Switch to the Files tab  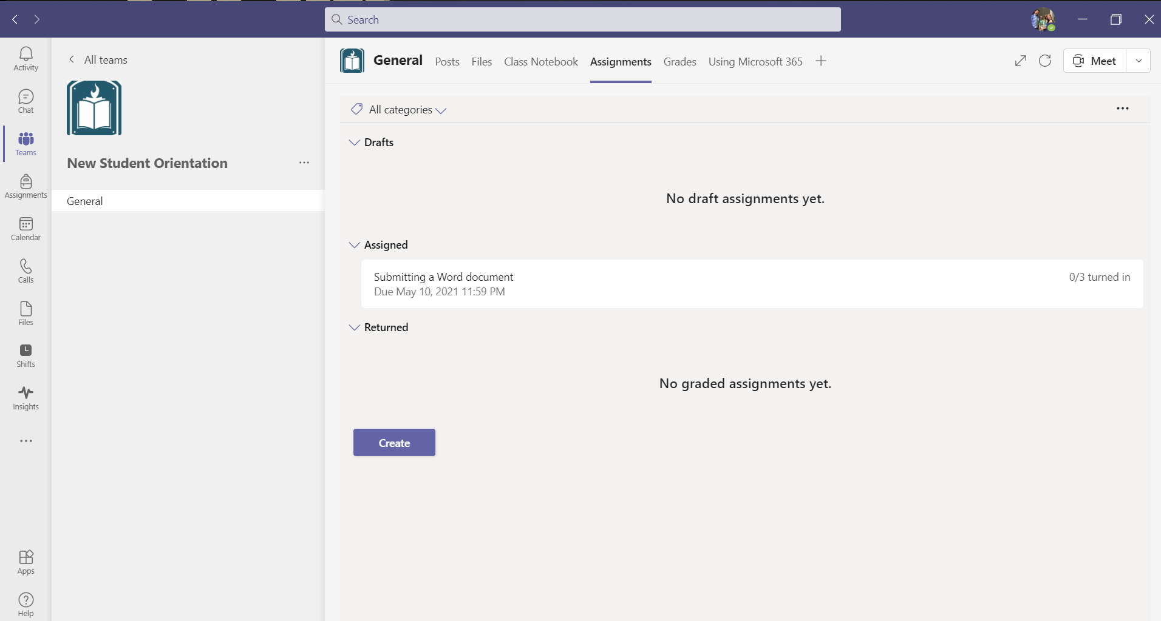coord(482,62)
